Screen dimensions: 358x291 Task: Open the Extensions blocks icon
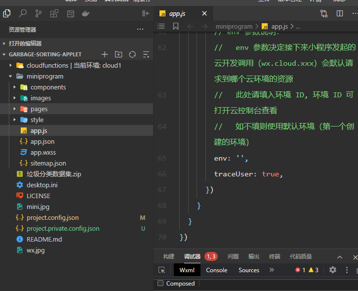tap(54, 13)
